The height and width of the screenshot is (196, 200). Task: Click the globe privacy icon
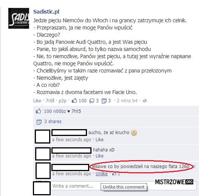tap(145, 101)
